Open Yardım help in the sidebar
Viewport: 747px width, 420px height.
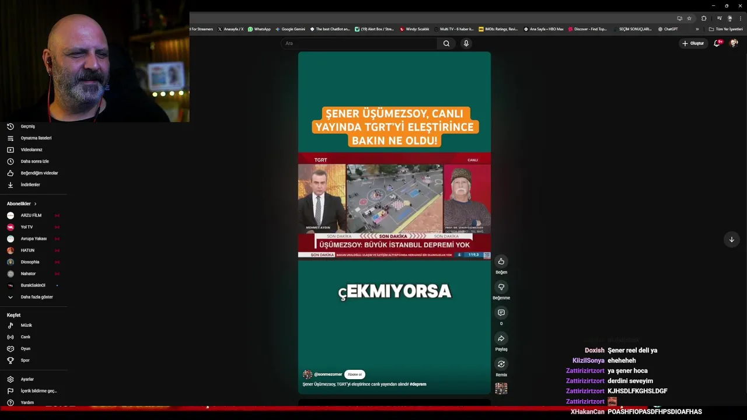click(27, 402)
